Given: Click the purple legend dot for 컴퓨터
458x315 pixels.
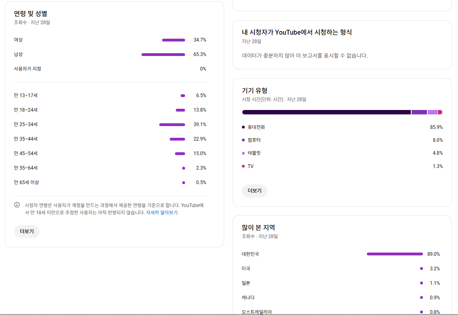Looking at the screenshot, I should point(243,140).
